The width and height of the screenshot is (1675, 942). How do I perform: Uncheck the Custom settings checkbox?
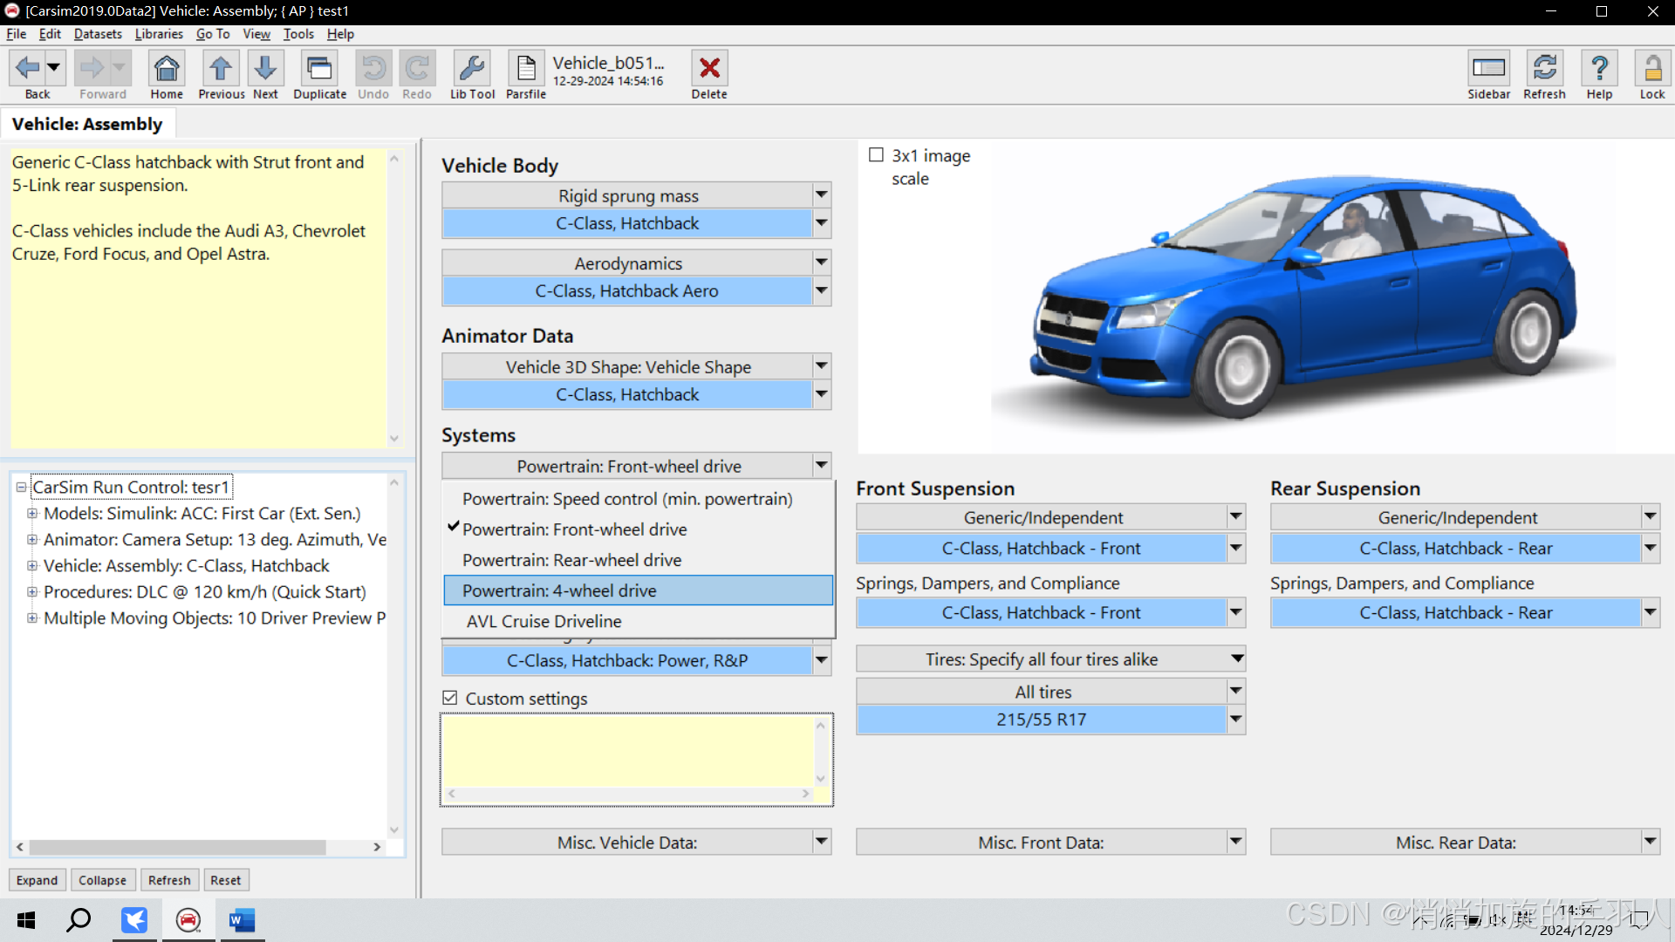click(450, 698)
